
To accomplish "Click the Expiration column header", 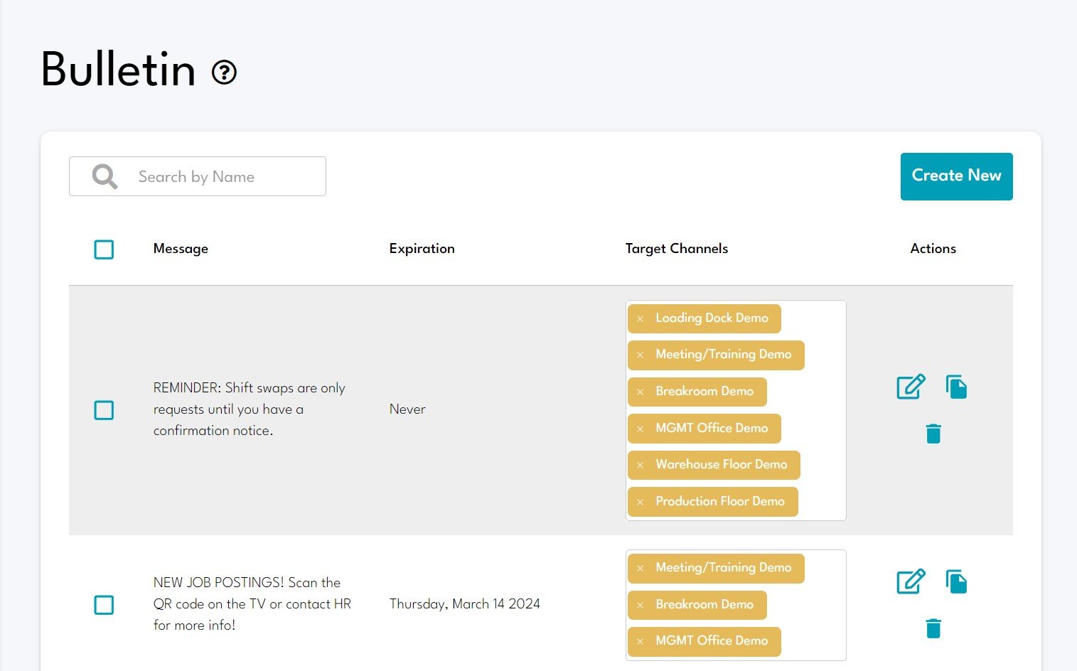I will 422,249.
